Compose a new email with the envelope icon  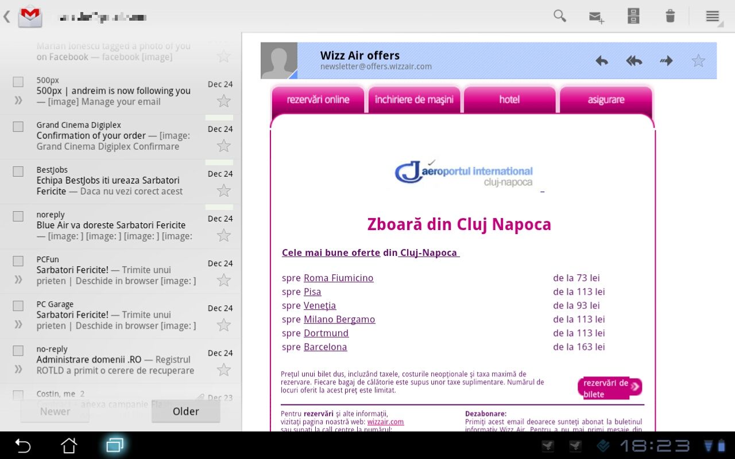[x=597, y=17]
